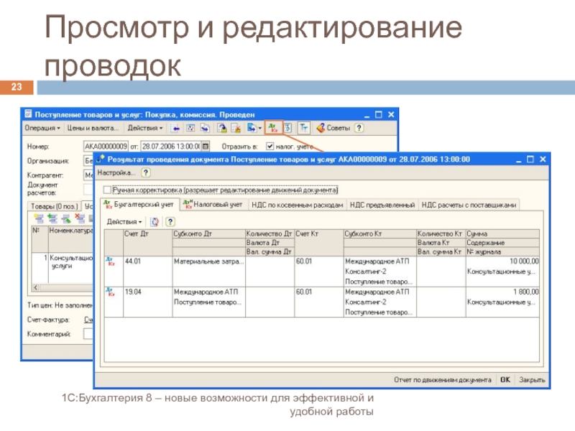The height and width of the screenshot is (431, 575).
Task: Expand arrow beside blue document icon in toolbar
Action: coord(260,128)
